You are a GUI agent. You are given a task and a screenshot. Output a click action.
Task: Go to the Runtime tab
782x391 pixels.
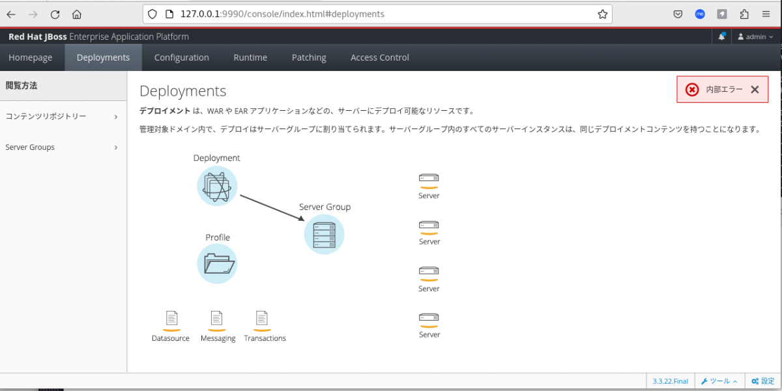(250, 57)
